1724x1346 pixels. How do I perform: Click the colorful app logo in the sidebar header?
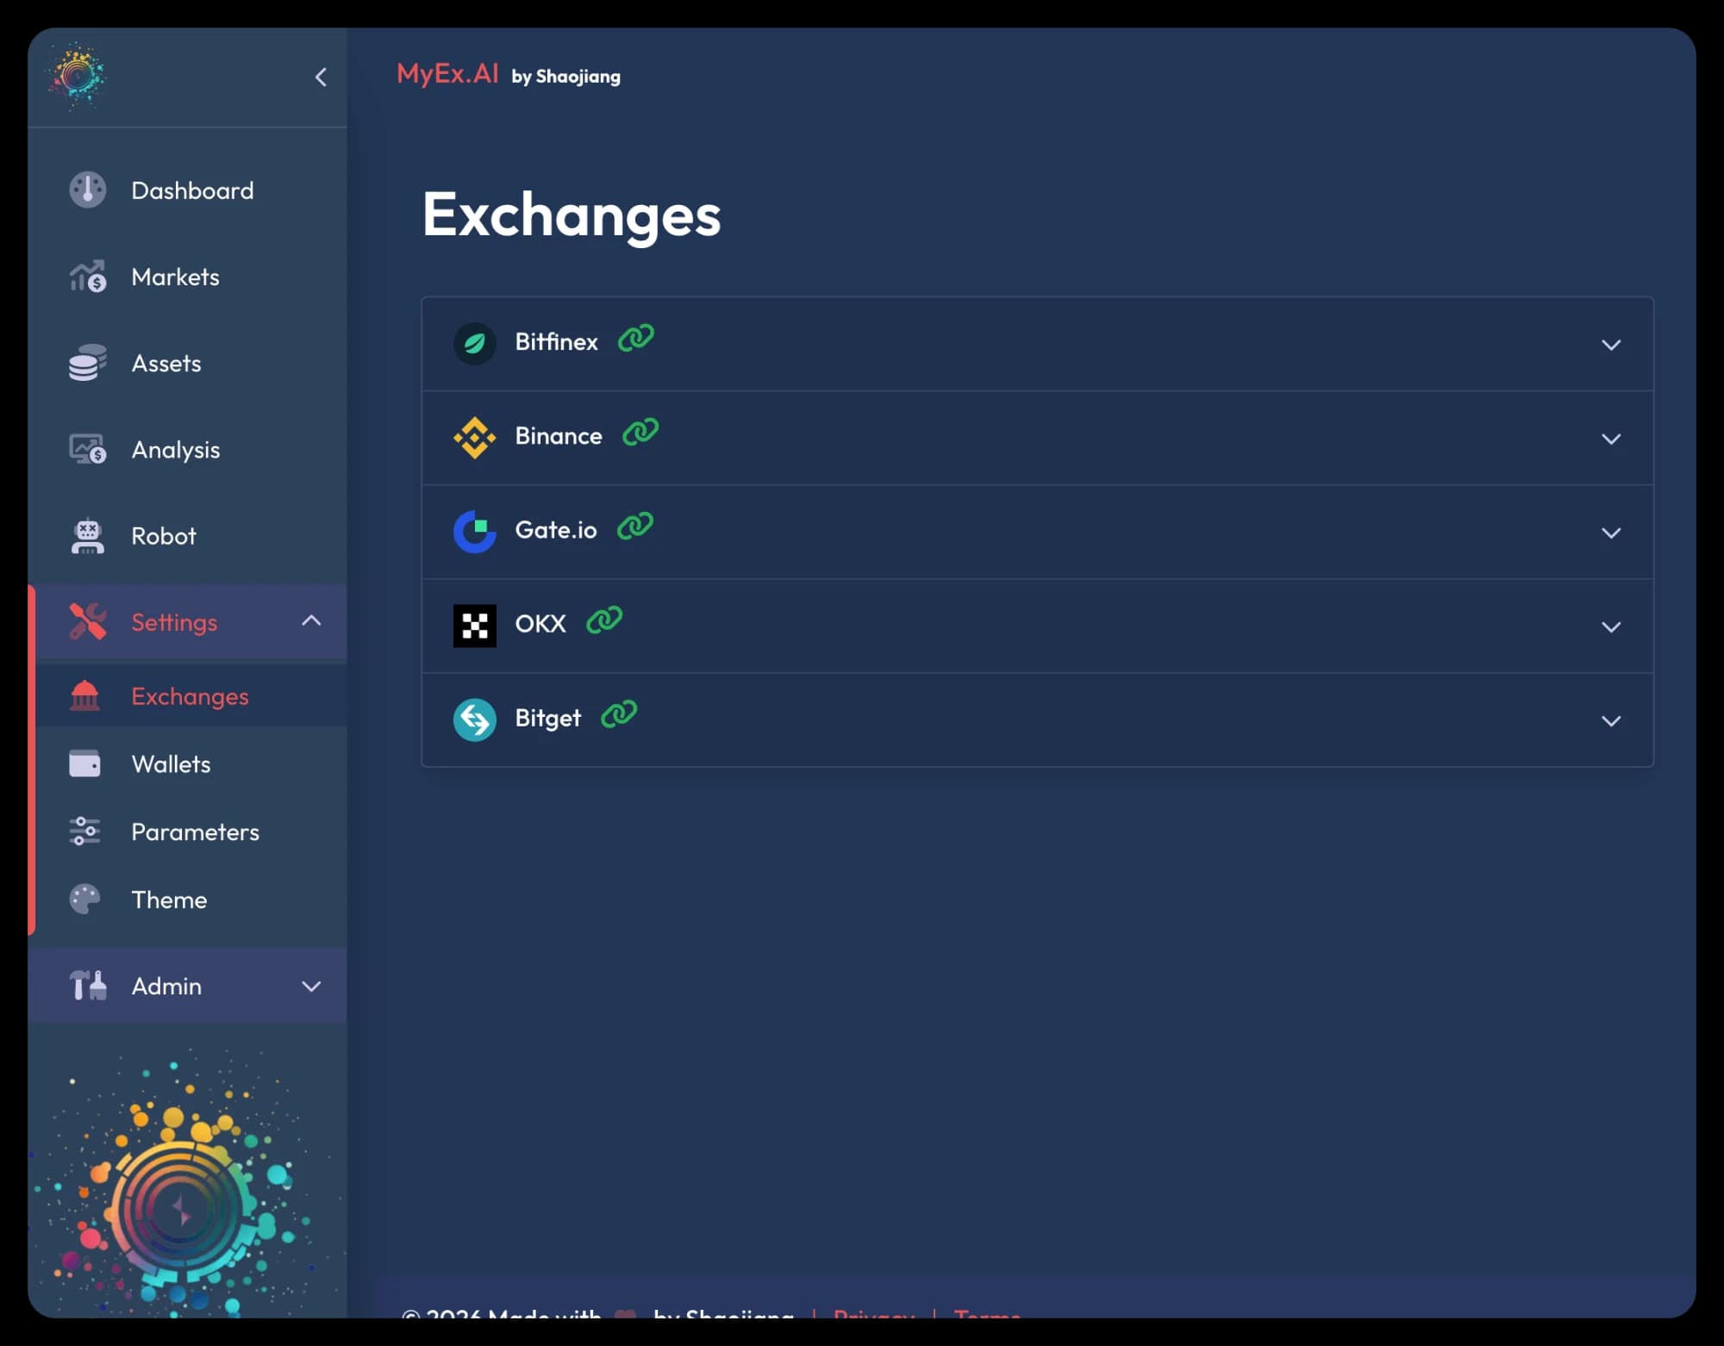tap(78, 76)
